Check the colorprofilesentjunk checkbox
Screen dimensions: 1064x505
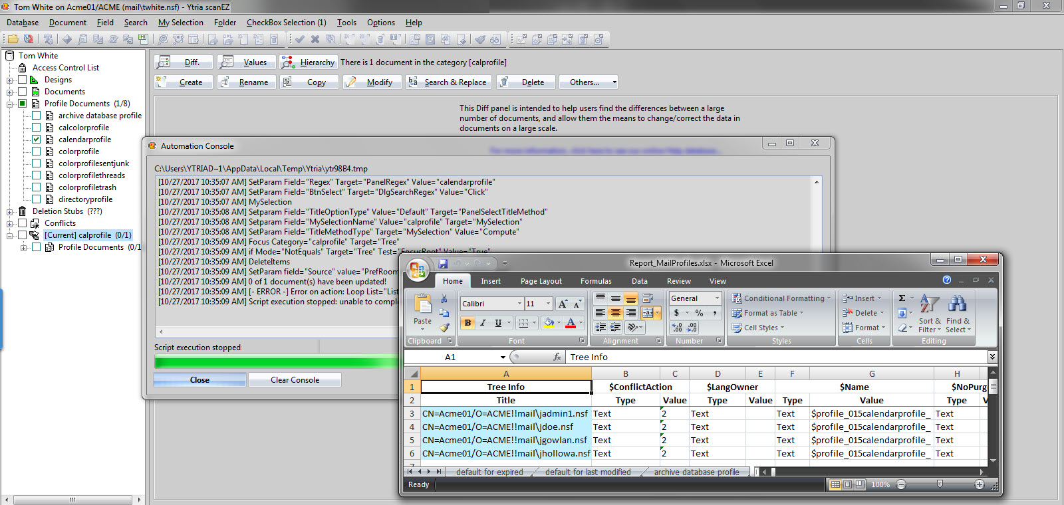(x=37, y=163)
